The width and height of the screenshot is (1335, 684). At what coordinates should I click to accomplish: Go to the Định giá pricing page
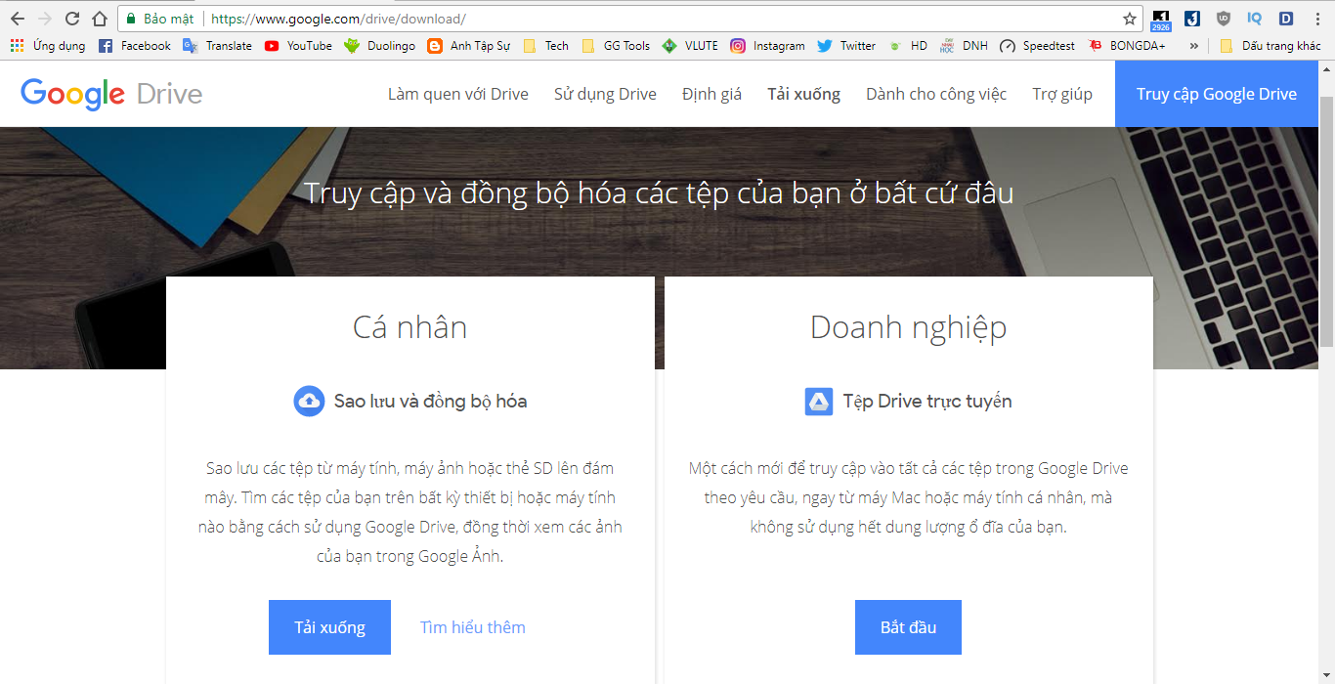(711, 94)
